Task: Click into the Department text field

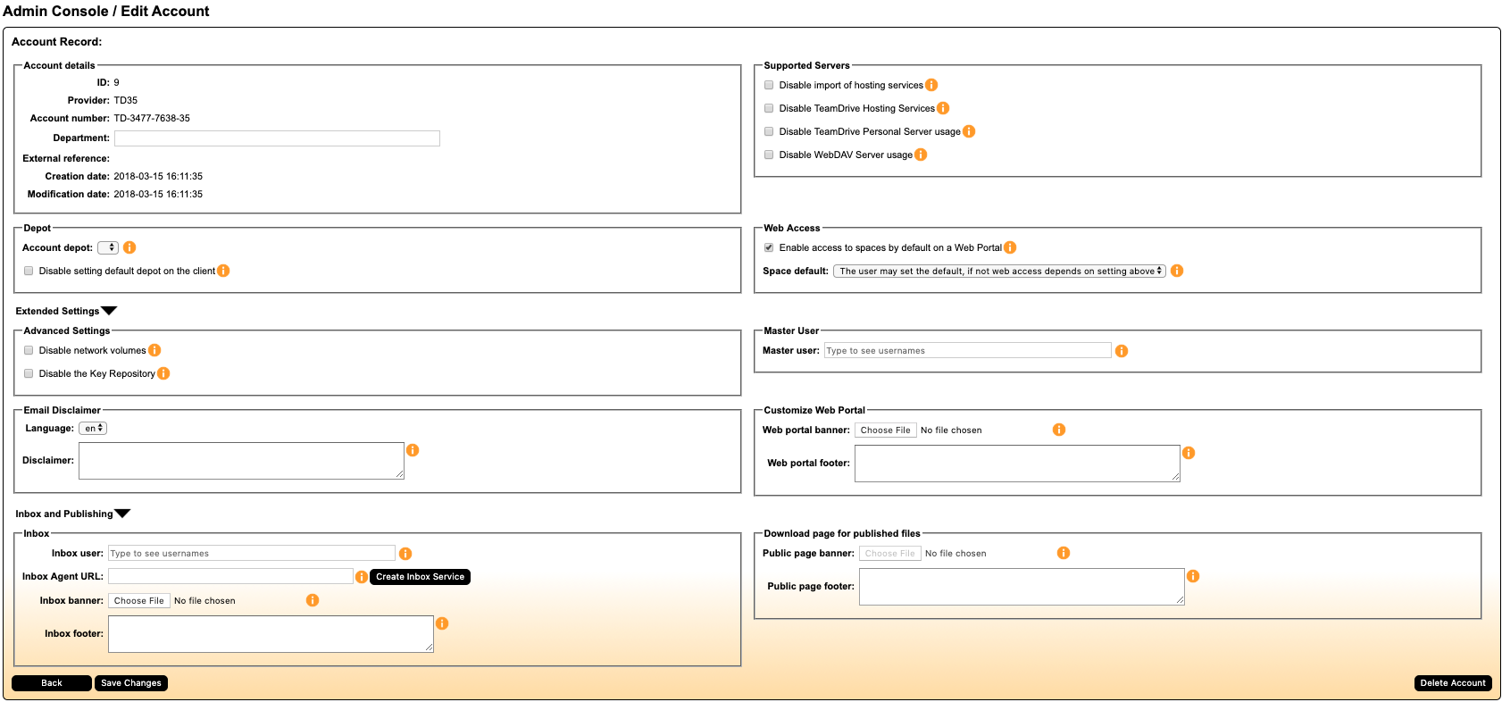Action: (277, 138)
